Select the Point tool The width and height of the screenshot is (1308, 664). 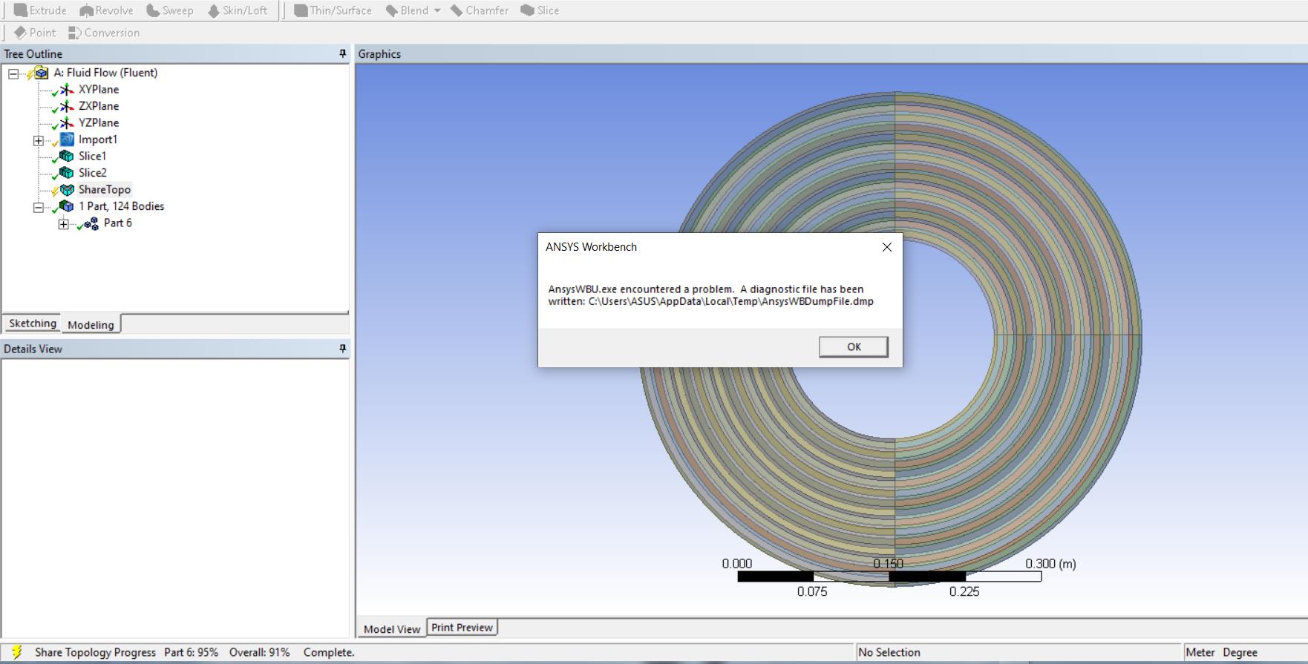[35, 33]
